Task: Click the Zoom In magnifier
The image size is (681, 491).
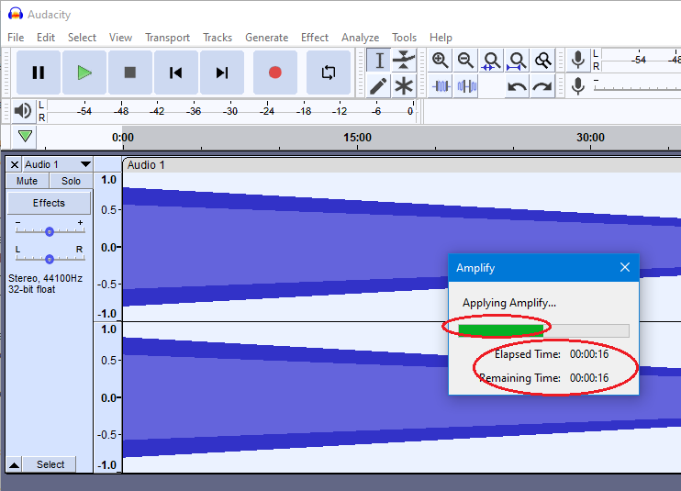Action: click(x=440, y=61)
